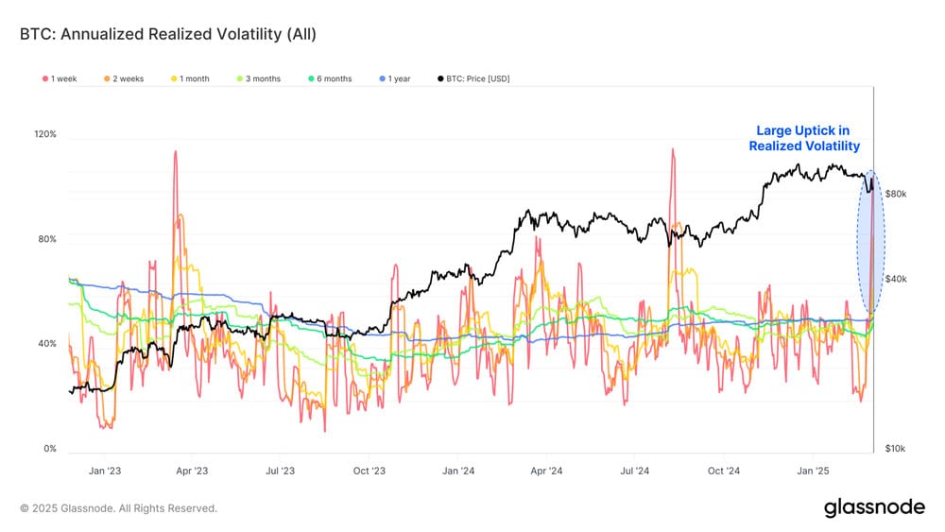Click the black BTC price legend dot
945x532 pixels.
click(440, 79)
